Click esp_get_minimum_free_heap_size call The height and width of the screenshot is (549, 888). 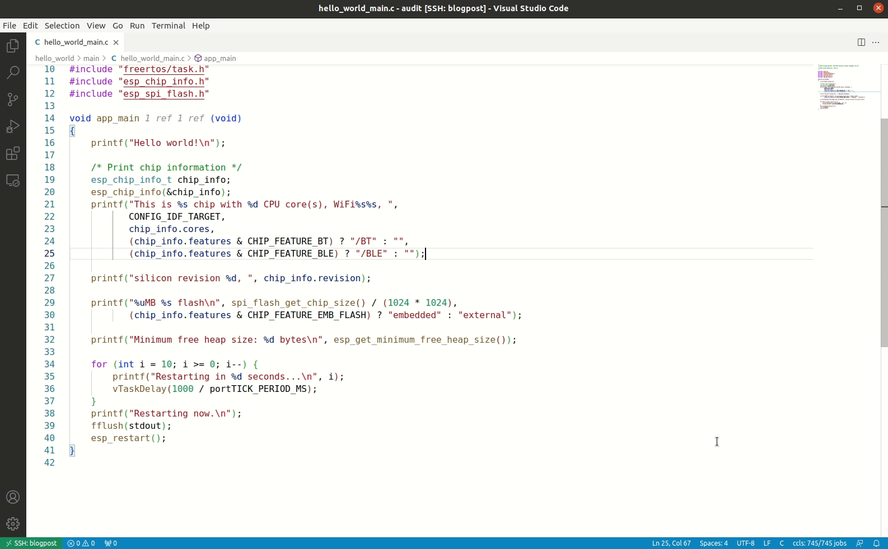click(x=415, y=340)
